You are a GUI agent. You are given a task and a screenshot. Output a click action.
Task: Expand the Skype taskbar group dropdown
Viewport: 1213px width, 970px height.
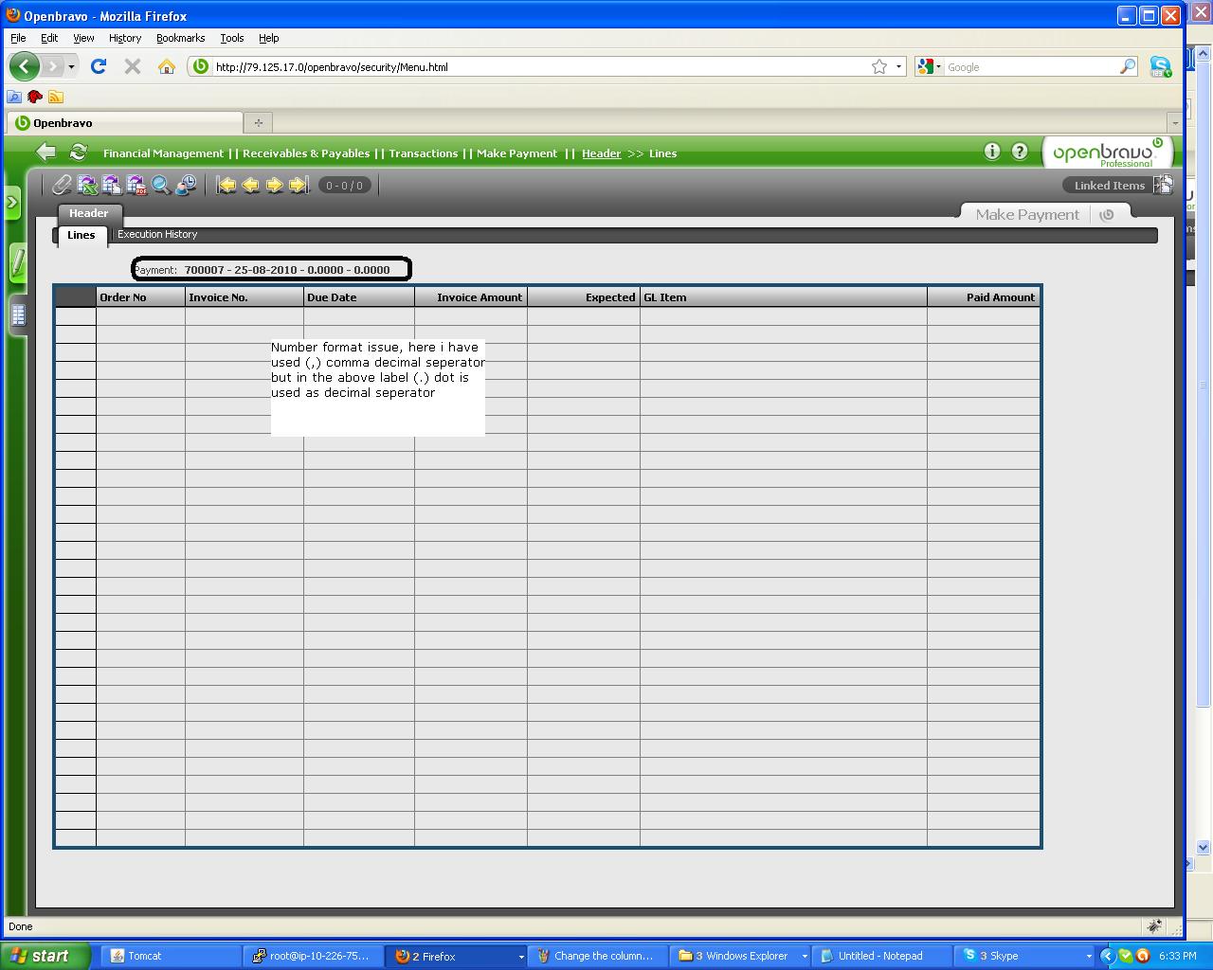coord(1088,957)
